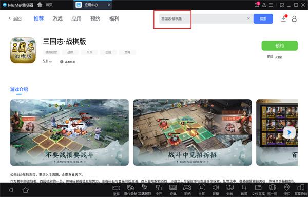Screen dimensions: 308x197
Task: Open 操作录制 macro recorder
Action: (130, 190)
